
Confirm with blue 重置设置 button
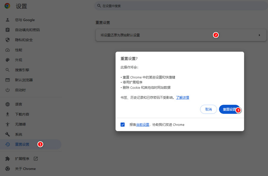[x=229, y=109]
